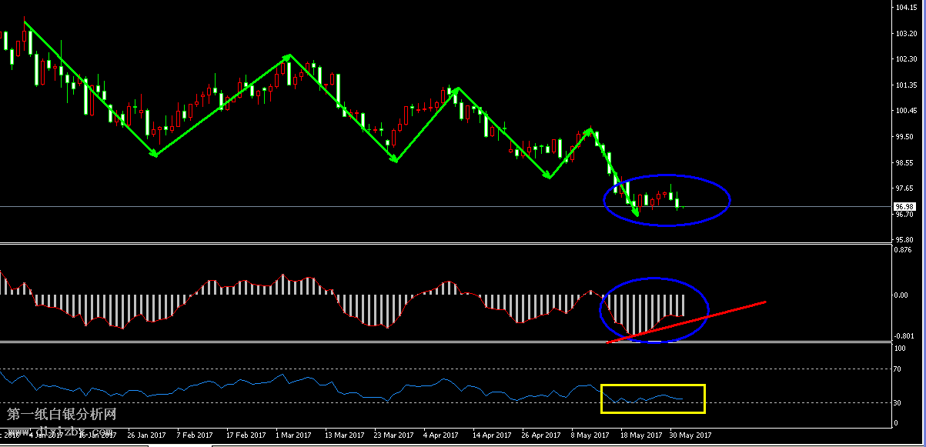
Task: Click the 7 Feb 2017 date label
Action: click(x=195, y=434)
